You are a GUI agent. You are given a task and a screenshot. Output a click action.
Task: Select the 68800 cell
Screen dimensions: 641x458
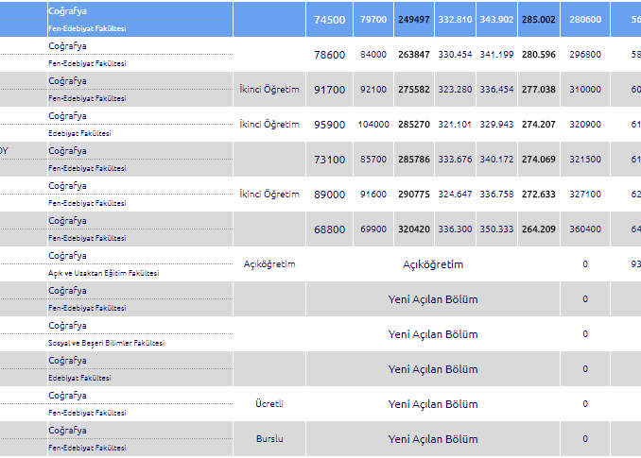(330, 229)
